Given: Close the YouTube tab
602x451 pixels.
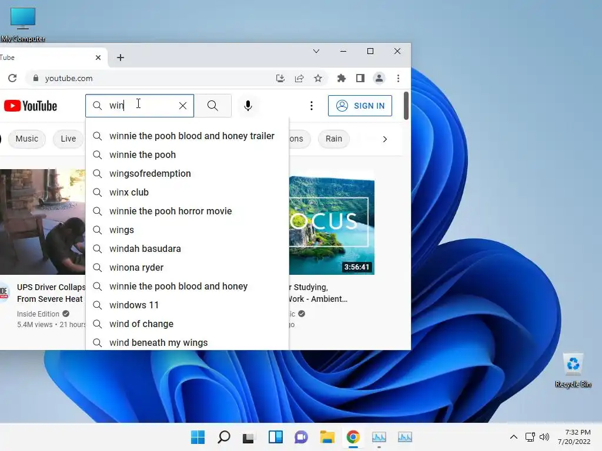Looking at the screenshot, I should [x=98, y=58].
